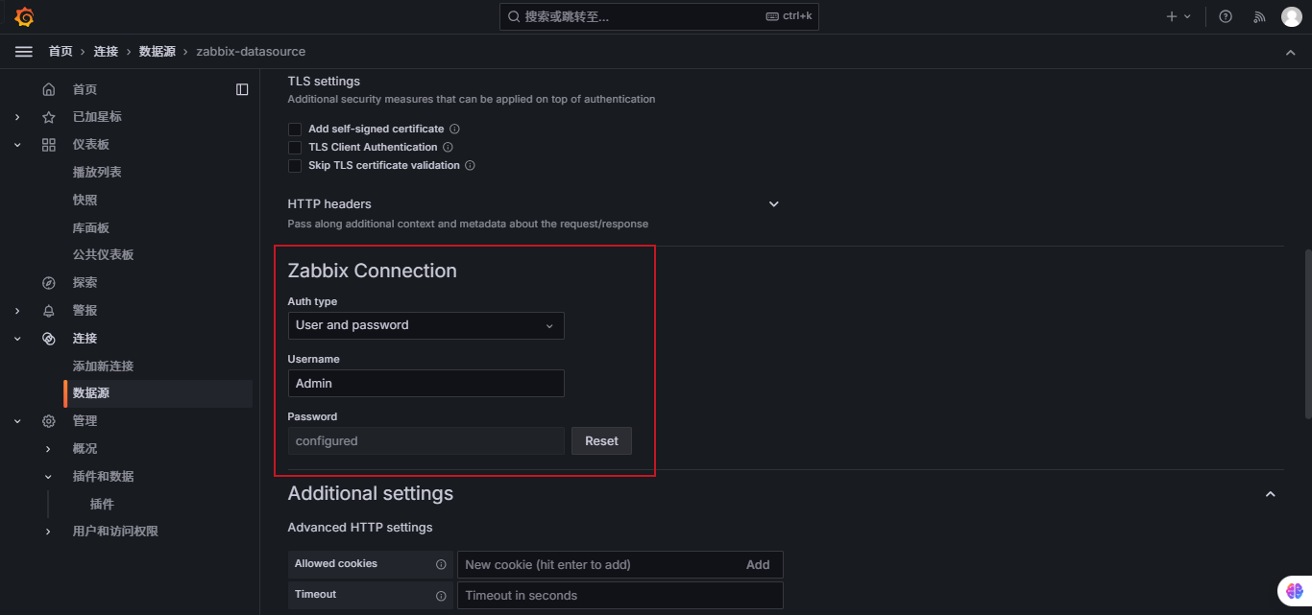Click info icon beside TLS Client Authentication
This screenshot has width=1312, height=615.
[x=449, y=147]
